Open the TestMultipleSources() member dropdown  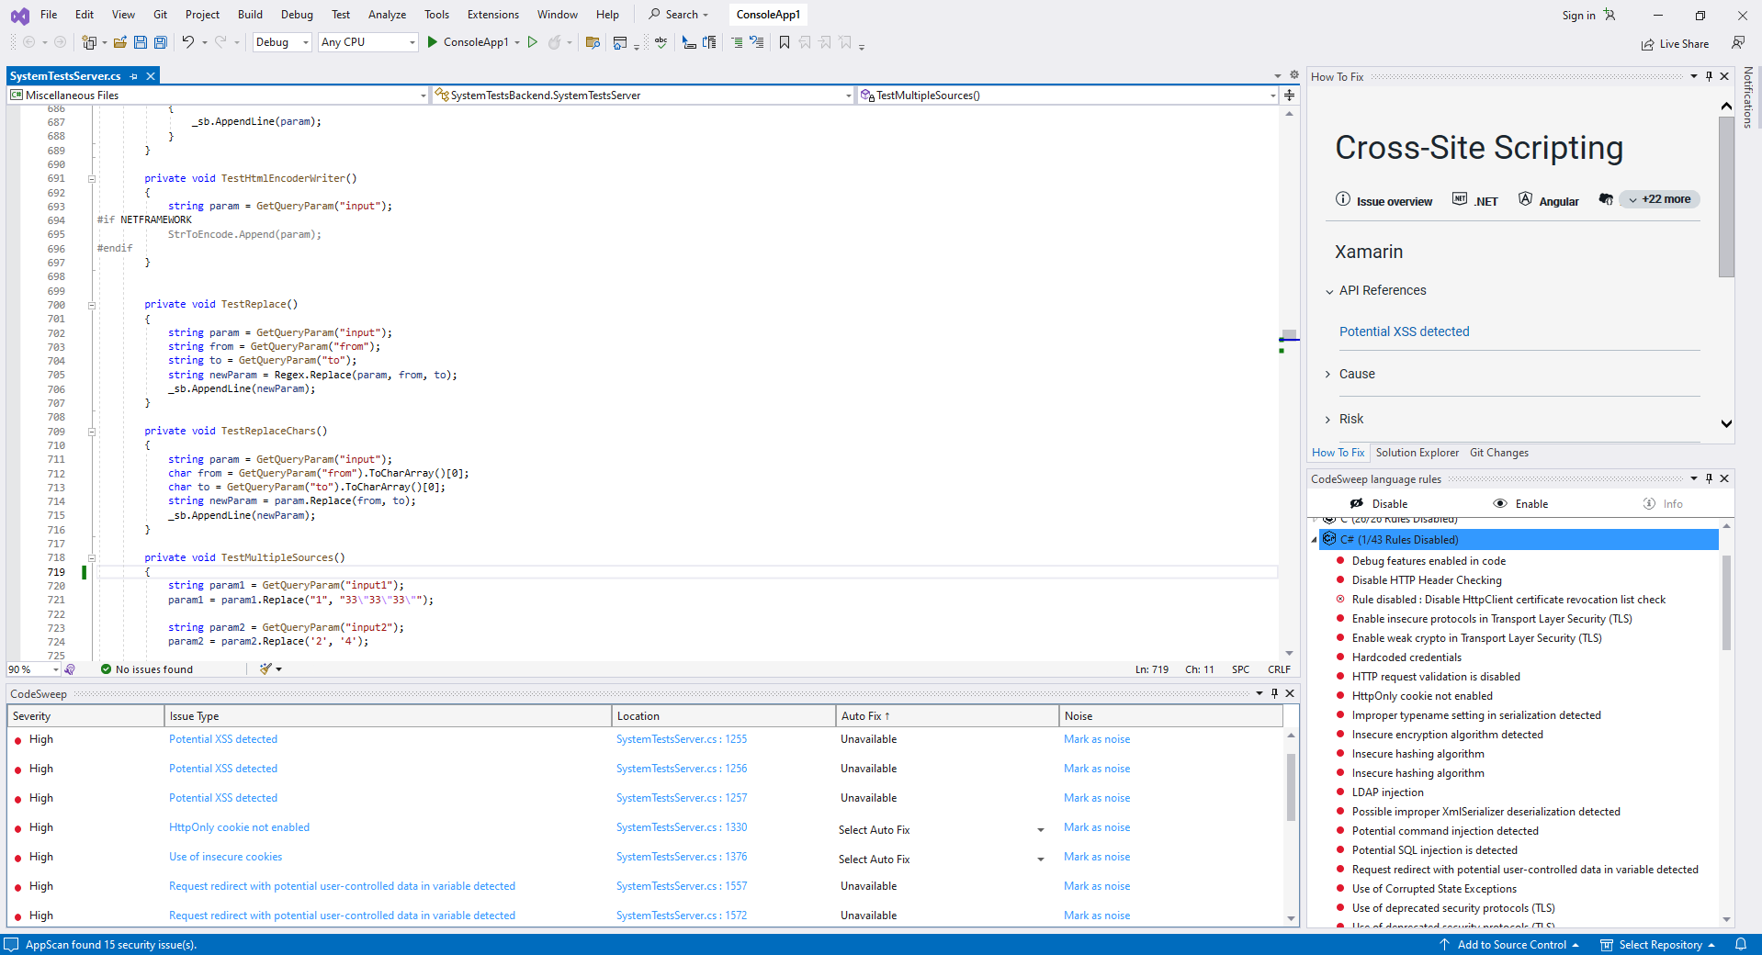click(1068, 95)
